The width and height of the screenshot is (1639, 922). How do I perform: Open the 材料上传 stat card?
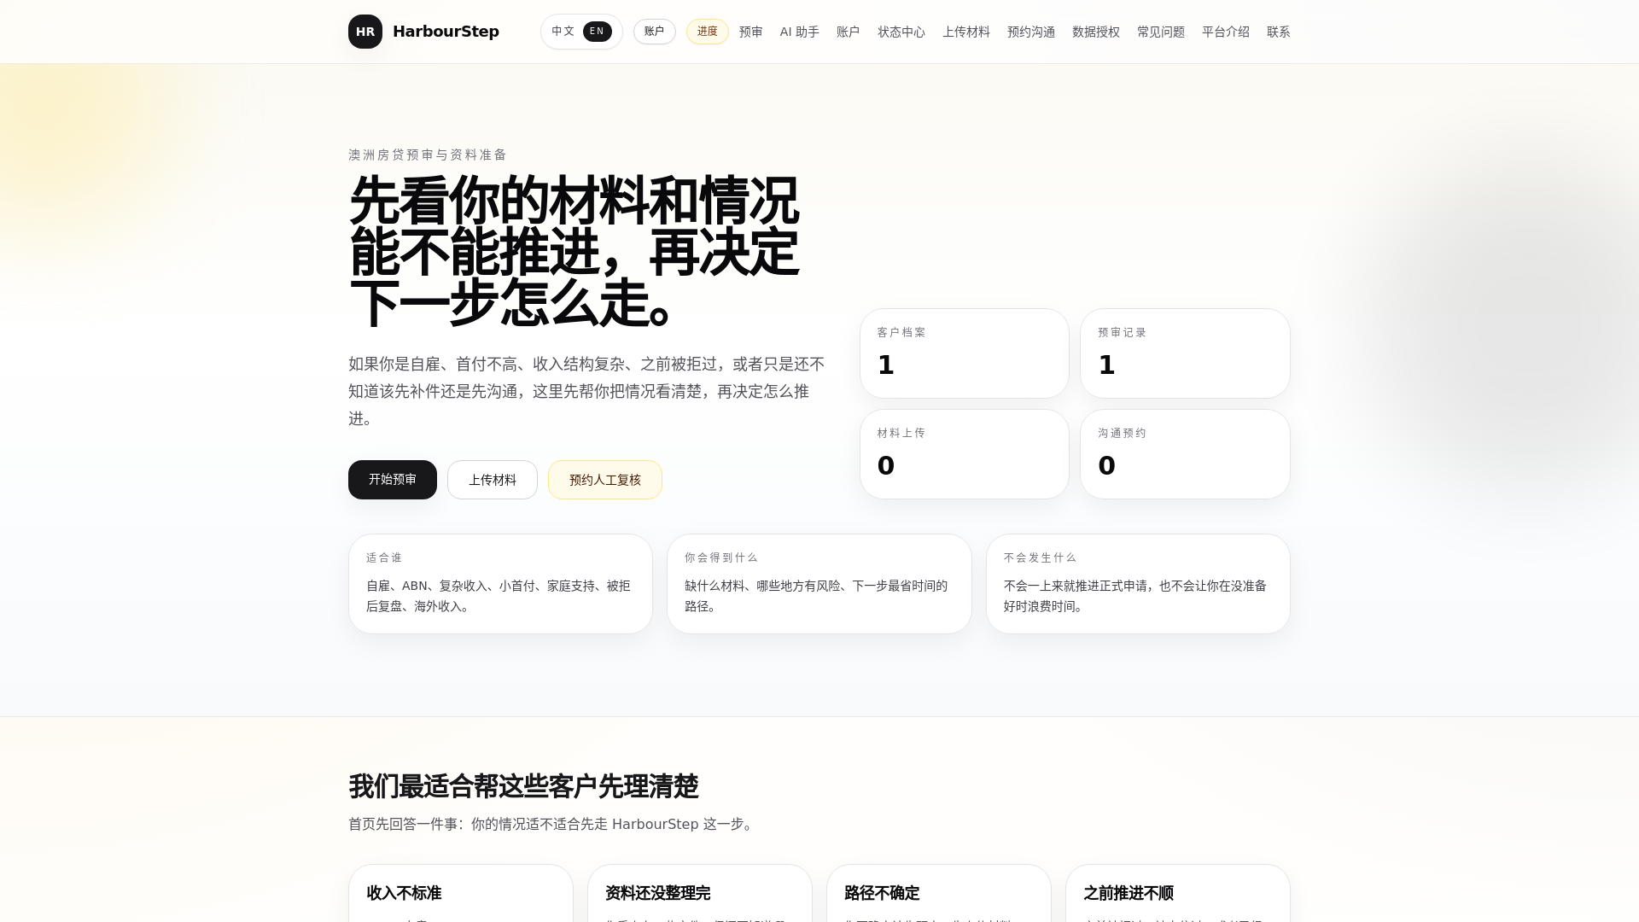coord(965,454)
